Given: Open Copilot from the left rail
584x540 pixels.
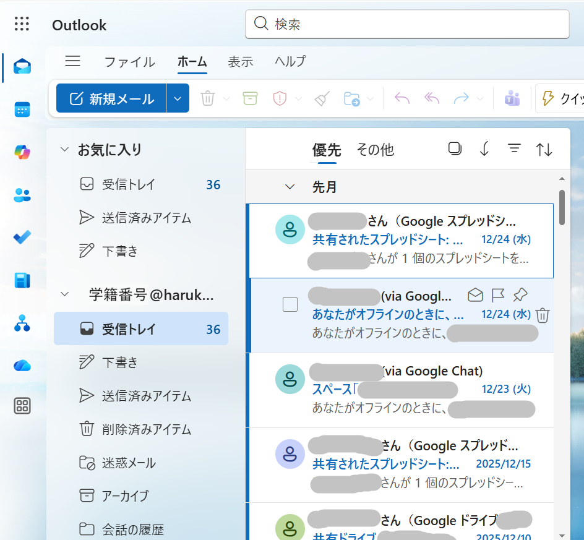Looking at the screenshot, I should [22, 152].
